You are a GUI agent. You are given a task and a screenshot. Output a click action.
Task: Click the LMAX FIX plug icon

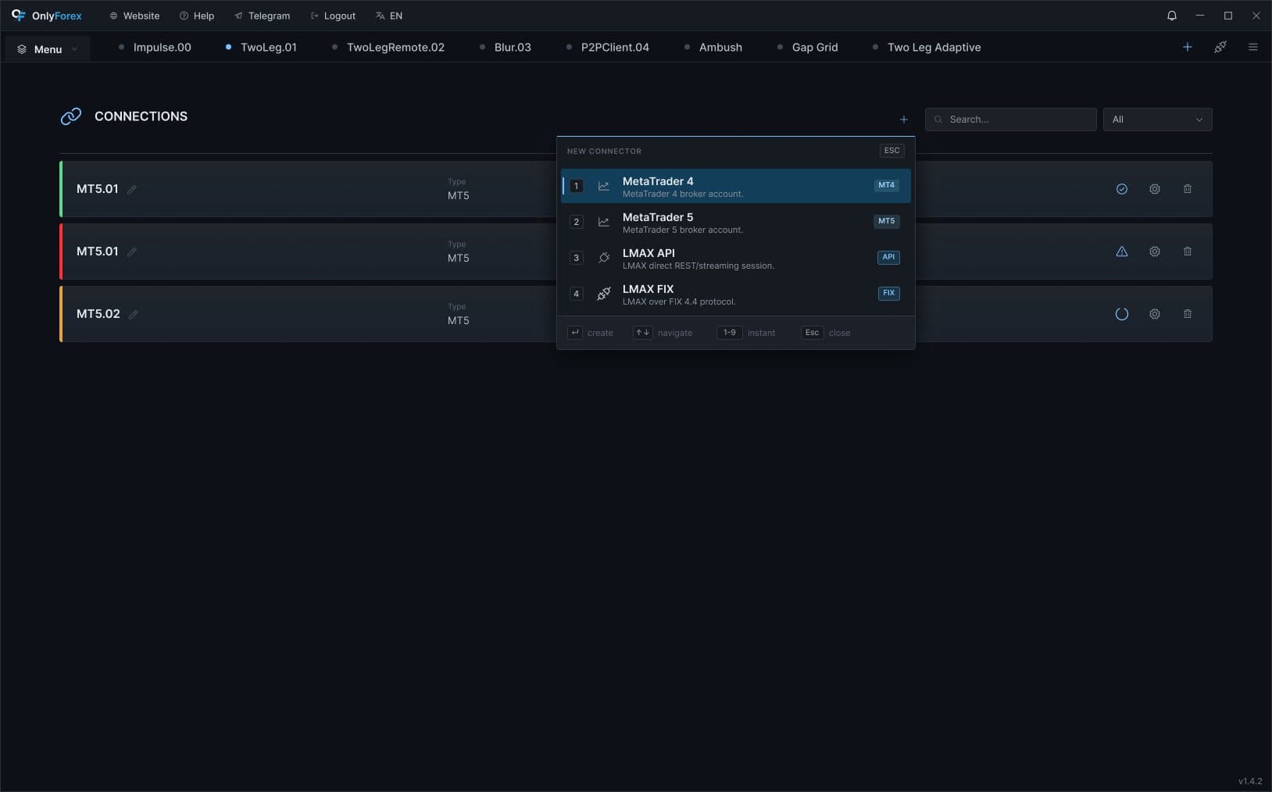pyautogui.click(x=604, y=294)
